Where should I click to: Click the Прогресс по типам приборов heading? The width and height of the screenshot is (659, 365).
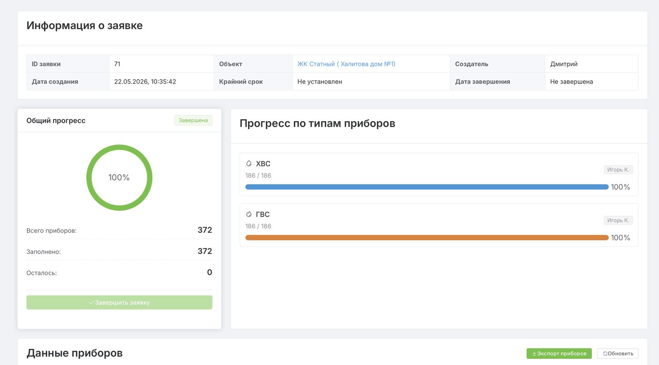click(x=318, y=123)
